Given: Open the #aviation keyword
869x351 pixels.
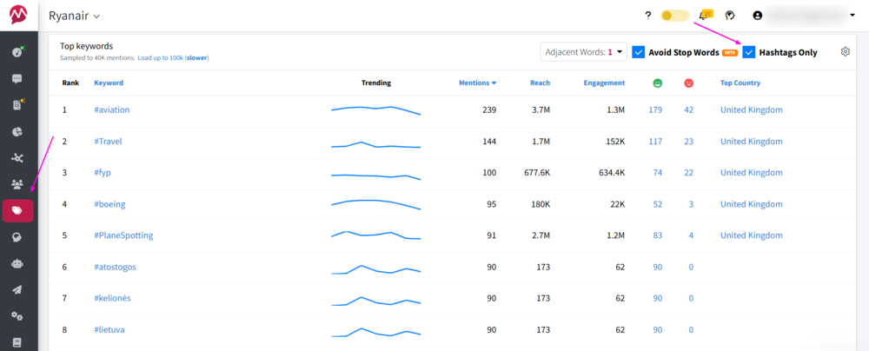Looking at the screenshot, I should coord(112,109).
